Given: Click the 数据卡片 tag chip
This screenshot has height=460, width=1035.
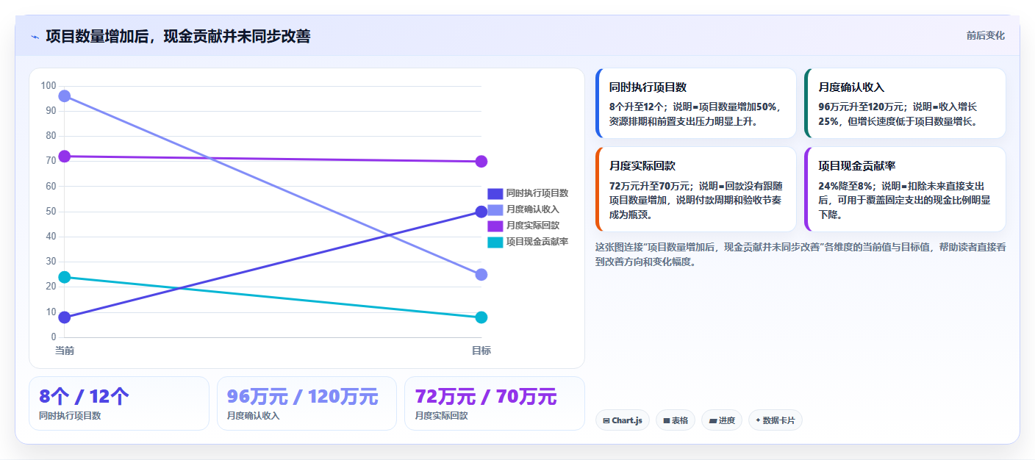Looking at the screenshot, I should (x=776, y=420).
